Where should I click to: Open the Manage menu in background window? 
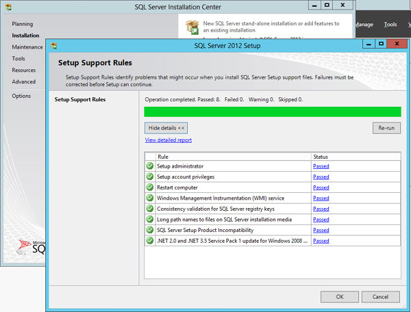coord(364,25)
